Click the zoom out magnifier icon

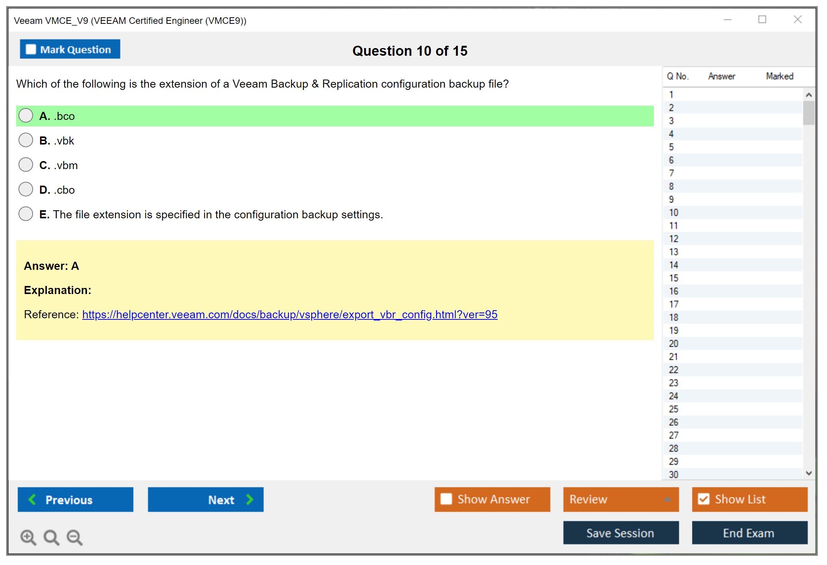(x=74, y=537)
